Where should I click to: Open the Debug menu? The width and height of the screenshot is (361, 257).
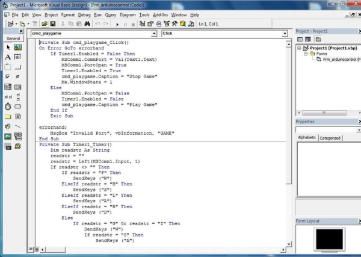coord(84,15)
